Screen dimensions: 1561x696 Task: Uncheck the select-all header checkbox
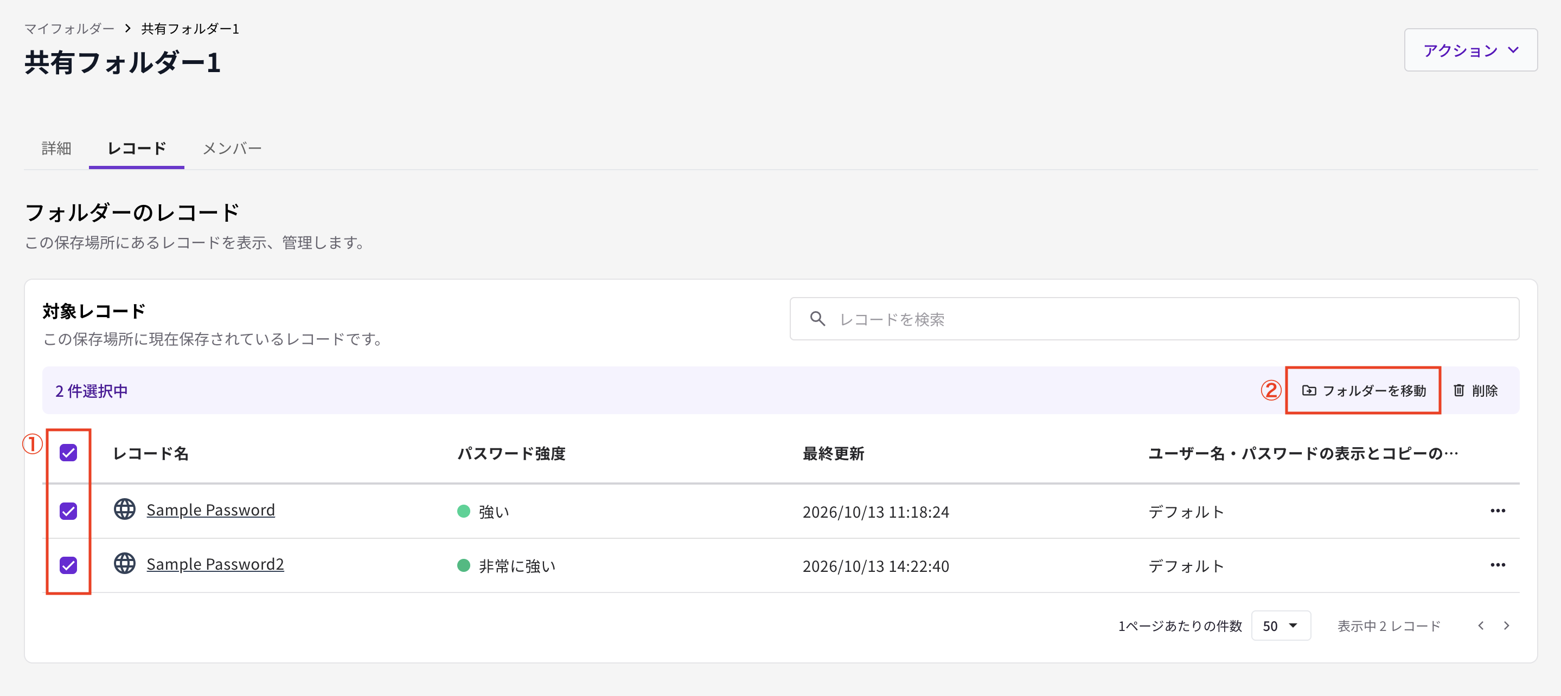pos(68,453)
